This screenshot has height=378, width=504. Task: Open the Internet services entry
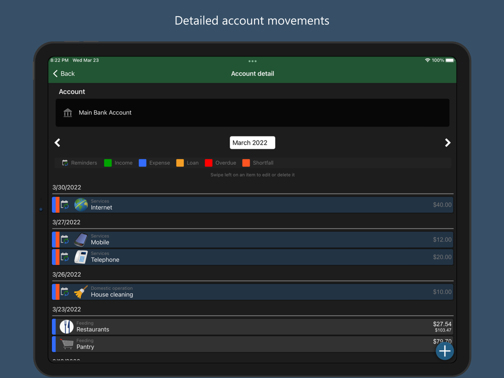click(253, 205)
